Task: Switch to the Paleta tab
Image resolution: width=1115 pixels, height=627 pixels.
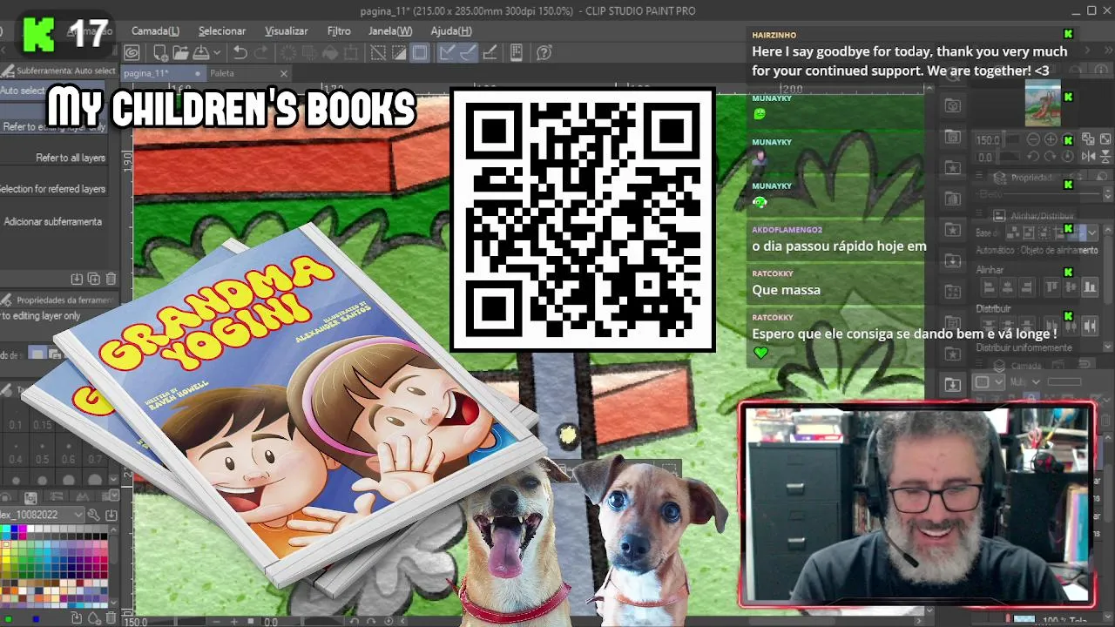Action: (222, 73)
